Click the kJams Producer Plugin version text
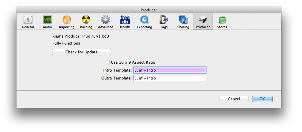 coord(81,36)
